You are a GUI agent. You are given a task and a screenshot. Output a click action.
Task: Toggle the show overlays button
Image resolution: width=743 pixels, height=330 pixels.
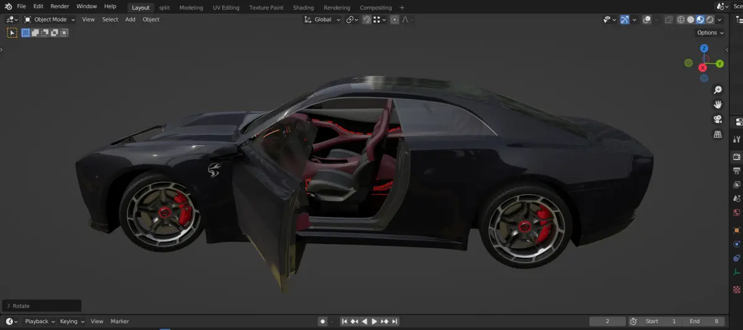coord(646,19)
